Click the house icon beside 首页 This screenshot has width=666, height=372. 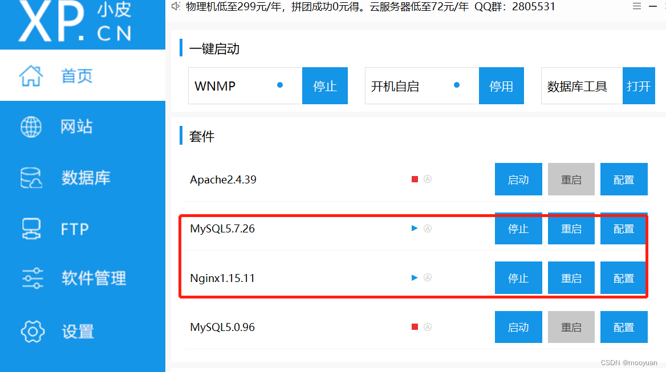point(31,76)
